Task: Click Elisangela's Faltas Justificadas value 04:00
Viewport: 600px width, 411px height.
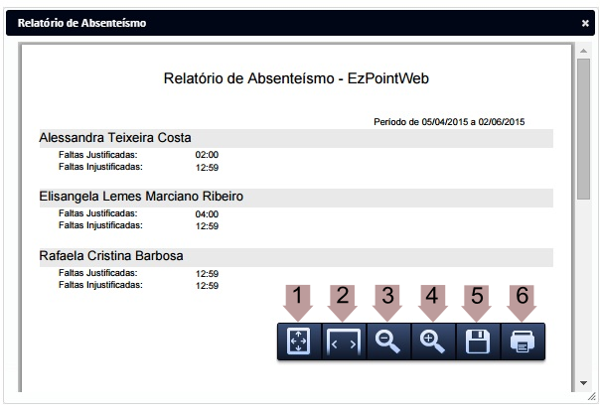Action: tap(207, 213)
